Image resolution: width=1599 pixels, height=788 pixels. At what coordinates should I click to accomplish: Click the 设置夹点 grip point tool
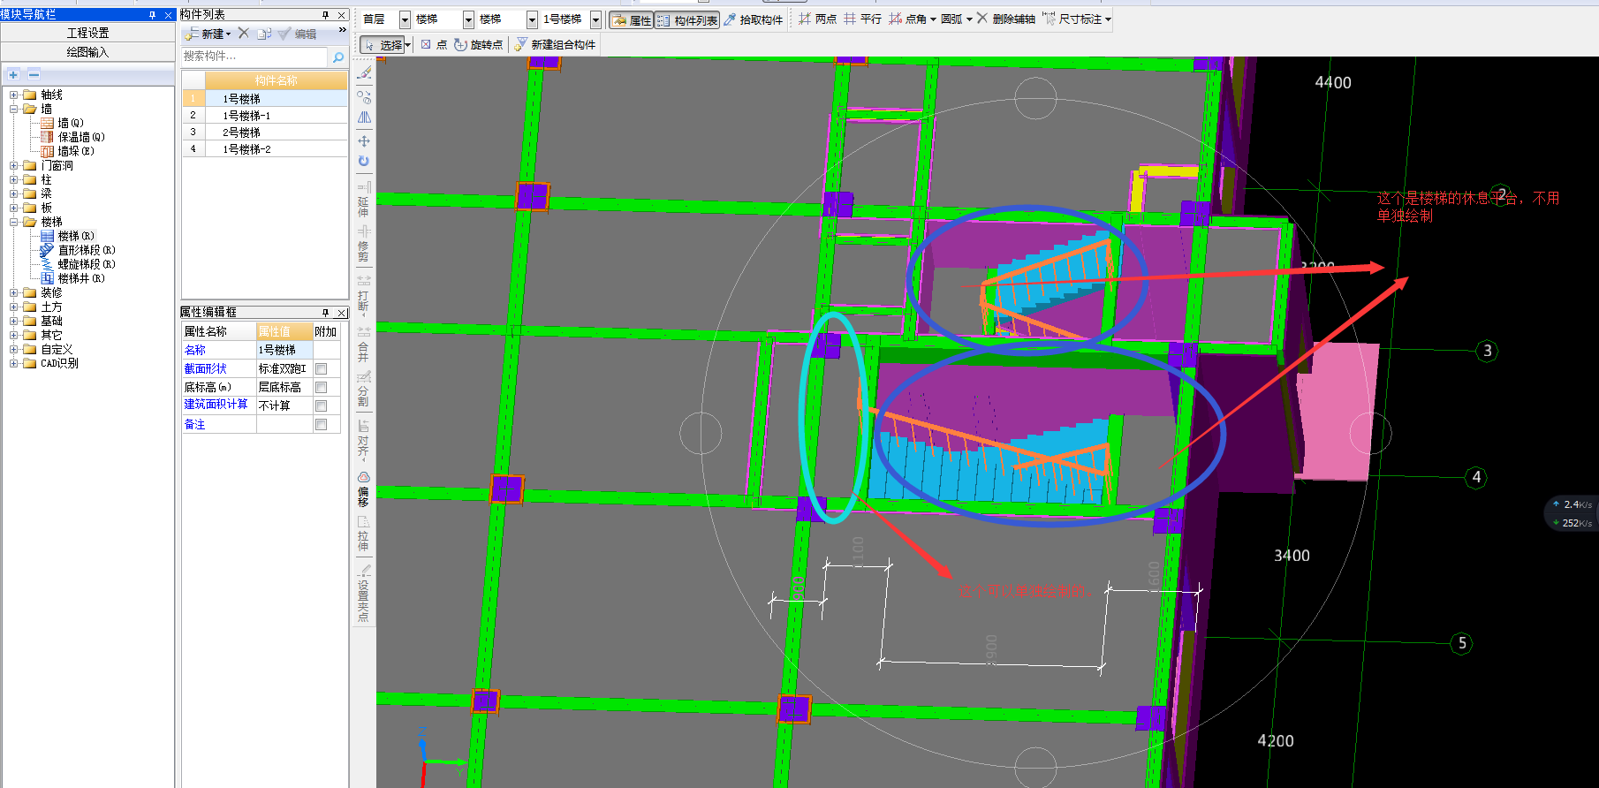pos(363,593)
